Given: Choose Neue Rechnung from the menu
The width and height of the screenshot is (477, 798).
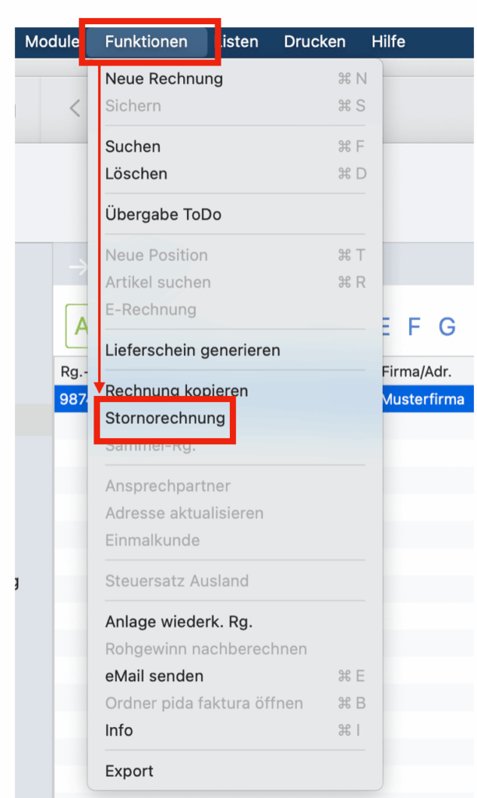Looking at the screenshot, I should point(164,79).
